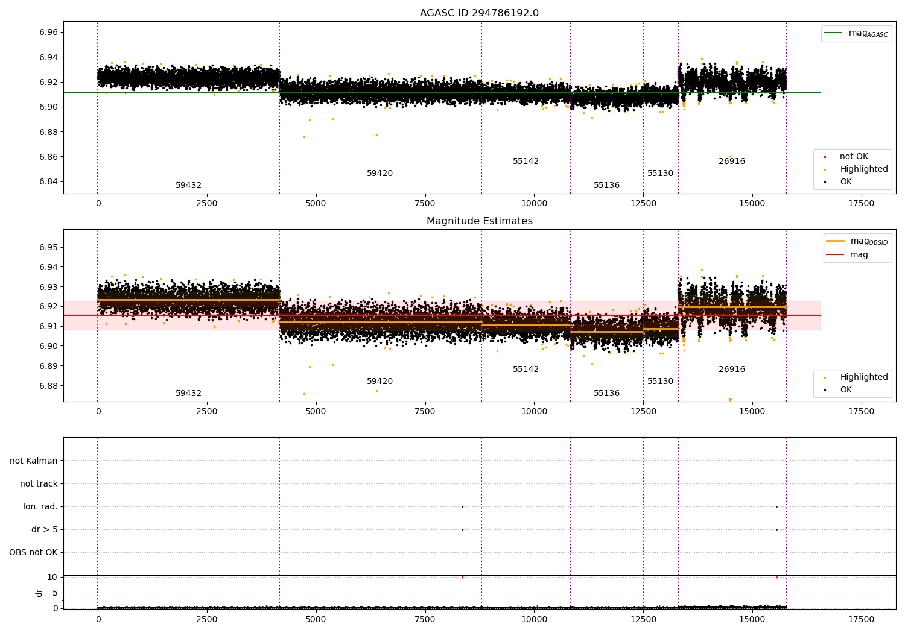Click OBSID label 26916 in Magnitude Estimates plot
This screenshot has height=633, width=905.
(731, 370)
